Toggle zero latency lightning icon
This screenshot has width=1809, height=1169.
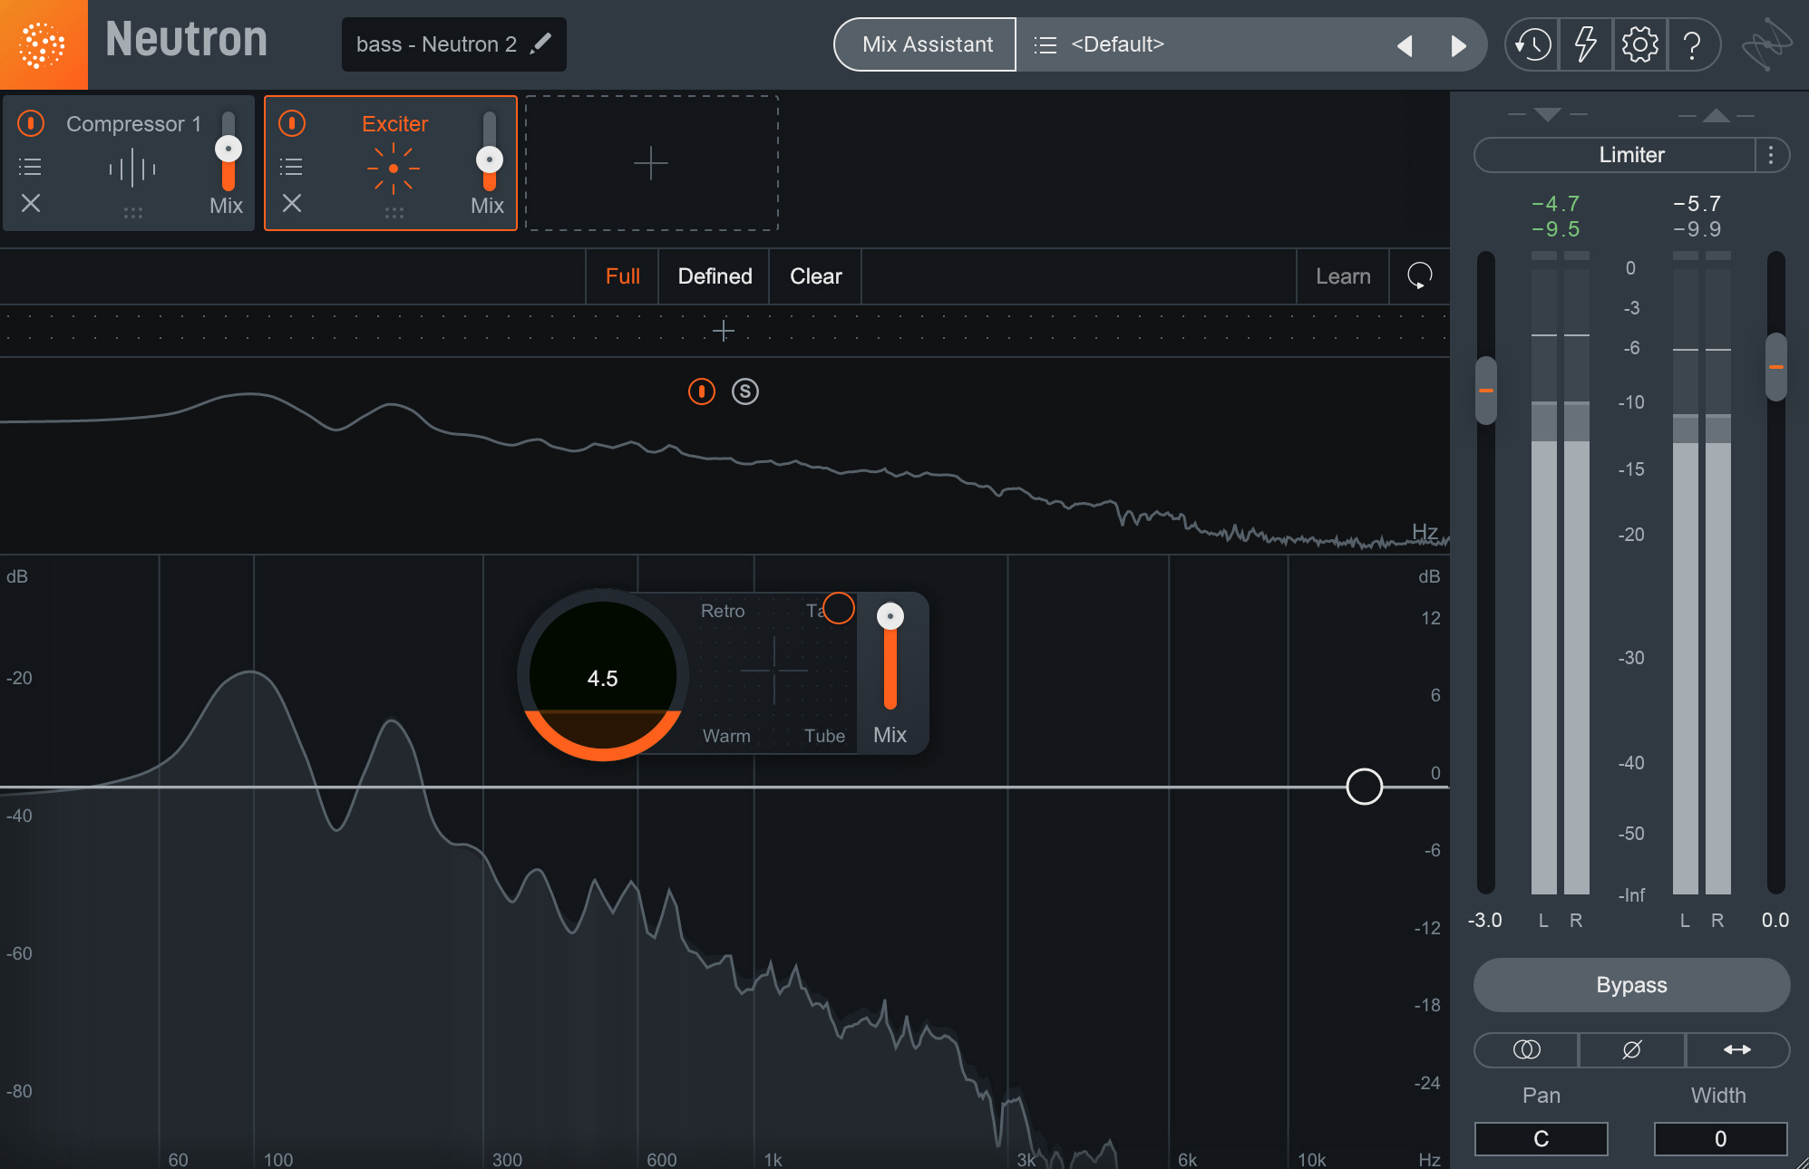pos(1585,44)
